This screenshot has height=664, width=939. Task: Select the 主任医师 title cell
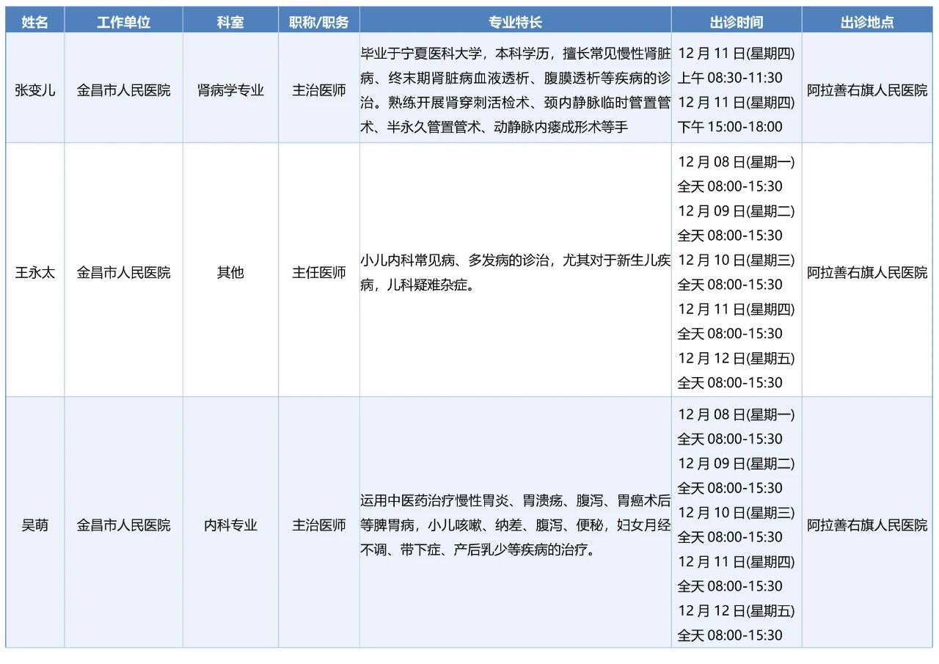coord(319,272)
